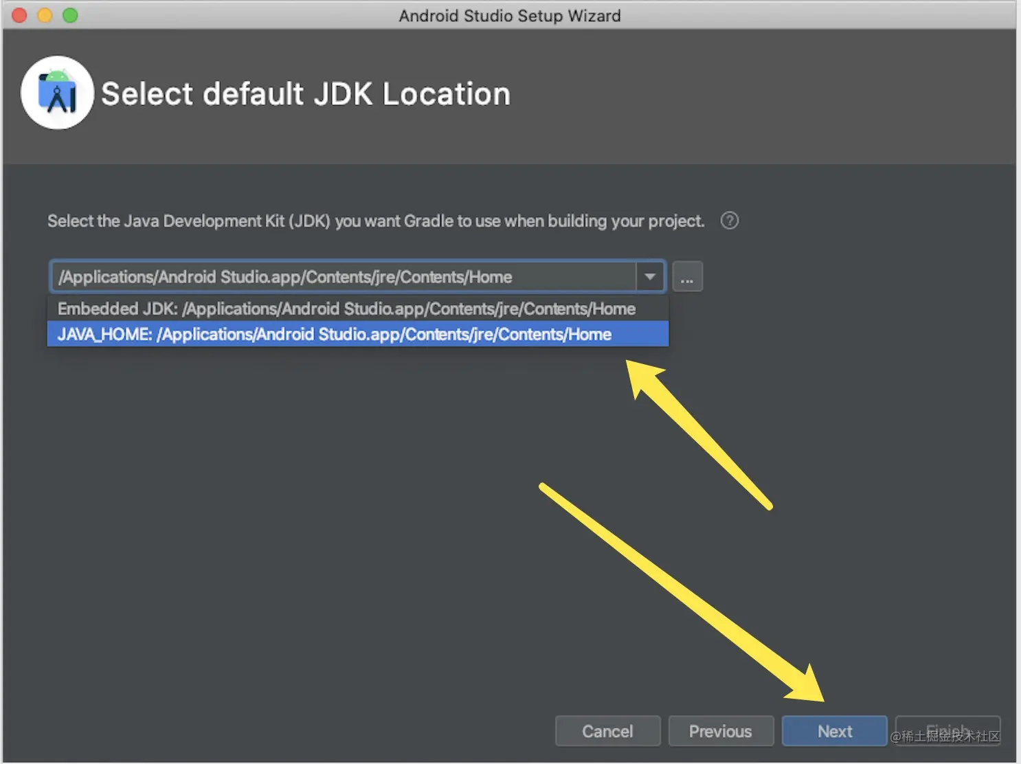
Task: Select the Embedded JDK option
Action: [358, 308]
